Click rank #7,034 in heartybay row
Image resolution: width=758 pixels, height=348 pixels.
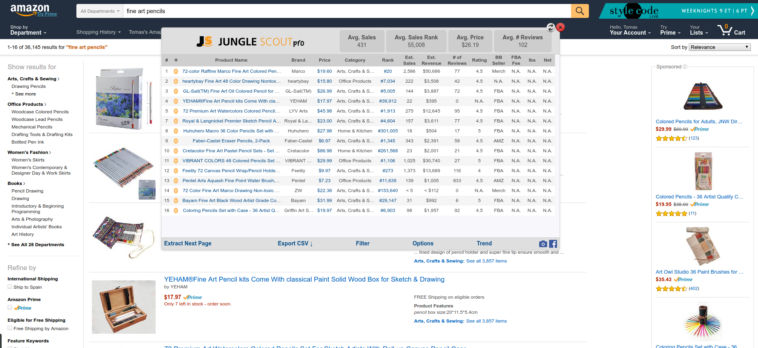tap(388, 82)
